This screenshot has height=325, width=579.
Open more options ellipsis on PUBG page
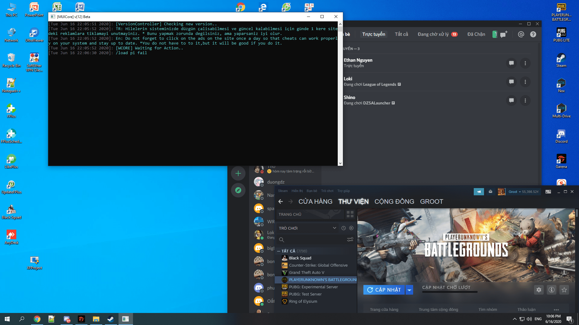coord(556,310)
